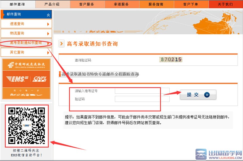Click the 870215 captcha image
Viewport: 243px width, 161px height.
171,60
